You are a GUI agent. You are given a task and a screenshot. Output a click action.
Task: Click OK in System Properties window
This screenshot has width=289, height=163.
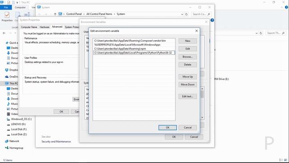[61, 112]
